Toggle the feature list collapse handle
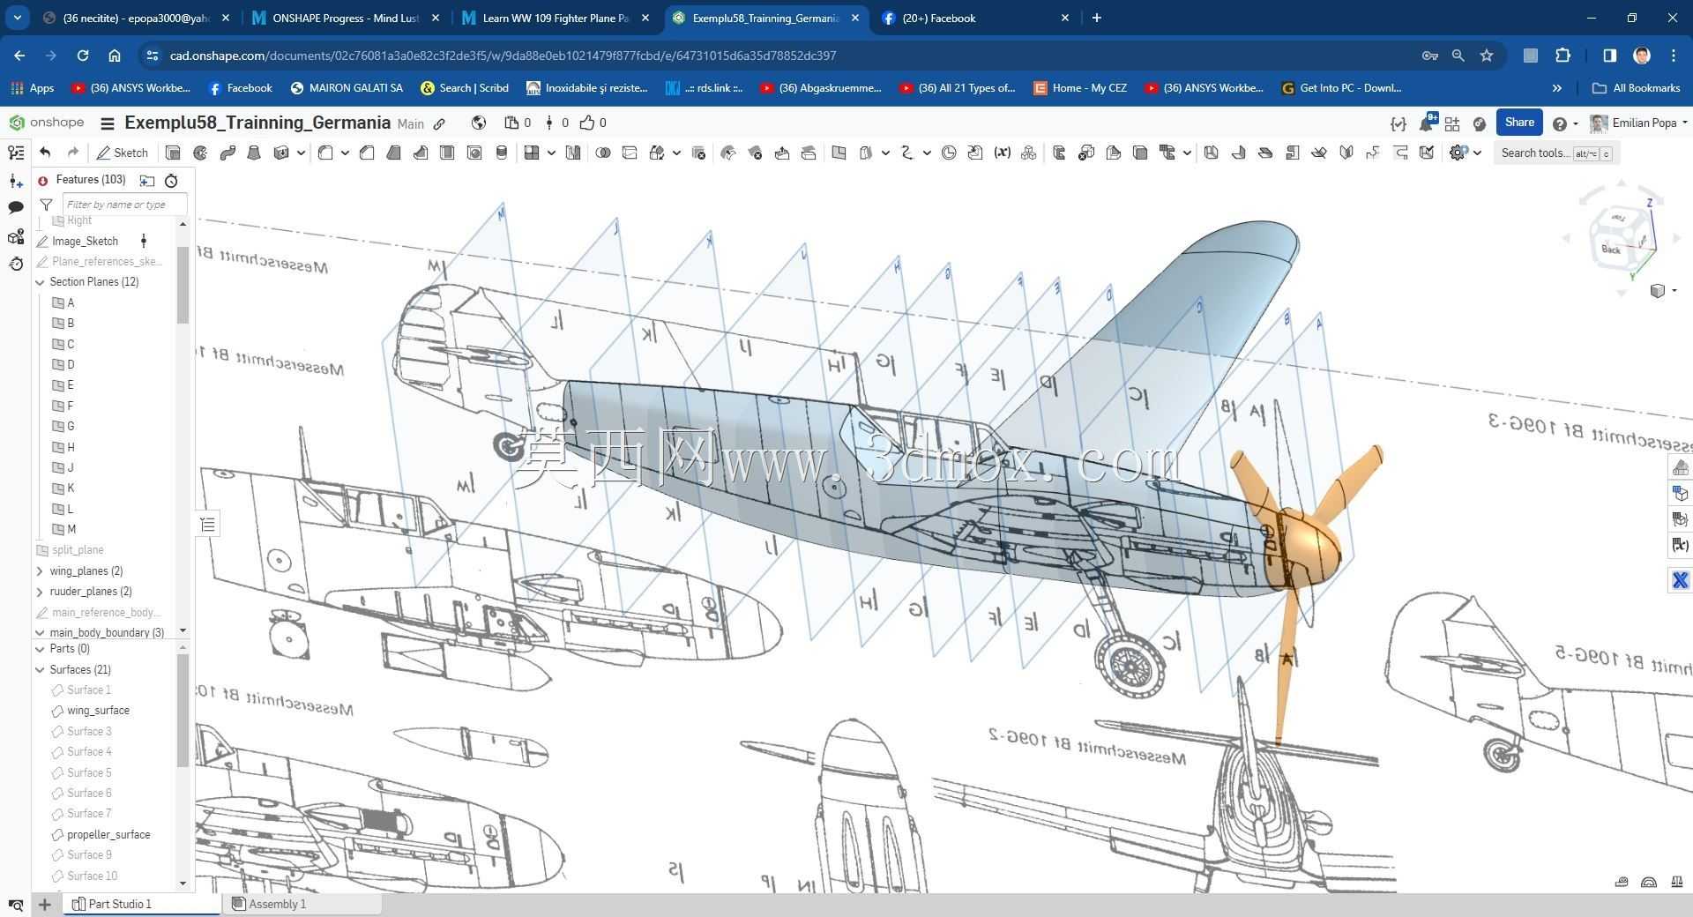Viewport: 1693px width, 917px height. tap(207, 525)
